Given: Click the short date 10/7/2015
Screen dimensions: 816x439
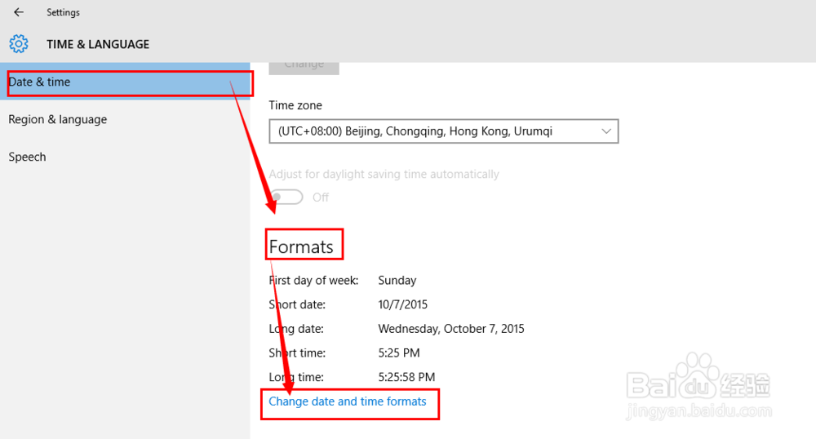Looking at the screenshot, I should [x=403, y=304].
